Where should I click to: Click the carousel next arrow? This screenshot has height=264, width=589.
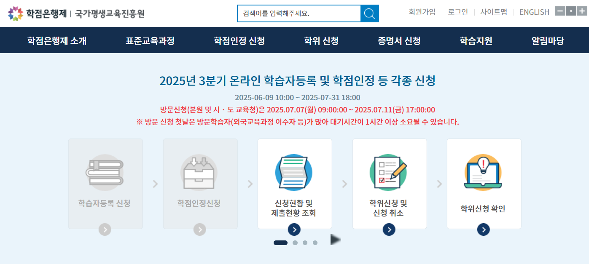[334, 239]
